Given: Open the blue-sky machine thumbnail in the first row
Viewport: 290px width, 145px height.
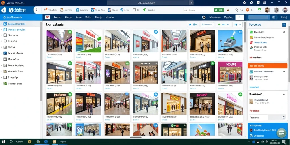Looking at the screenshot, I should pyautogui.click(x=230, y=41).
